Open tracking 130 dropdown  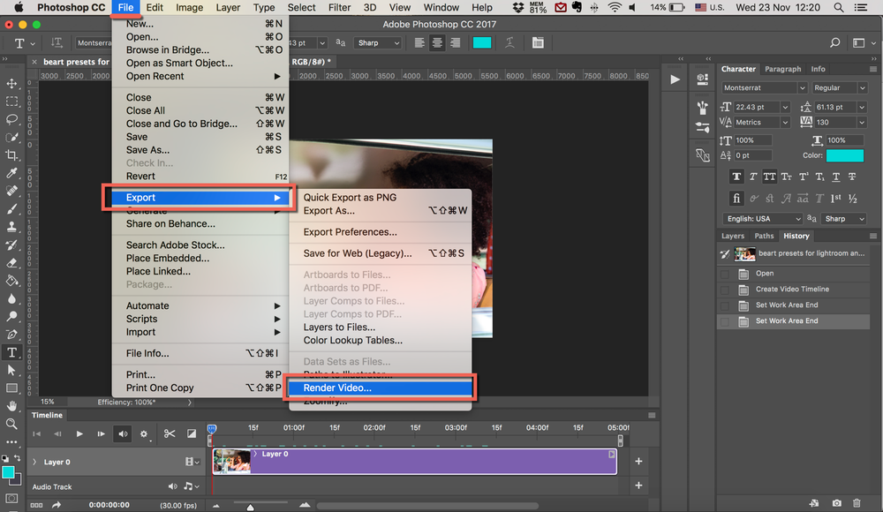coord(862,122)
